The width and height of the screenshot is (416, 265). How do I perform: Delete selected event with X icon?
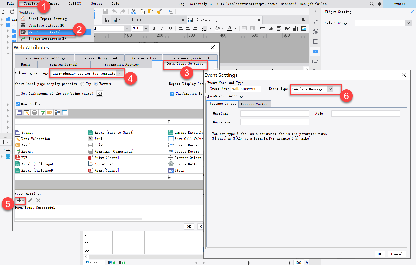tap(38, 200)
